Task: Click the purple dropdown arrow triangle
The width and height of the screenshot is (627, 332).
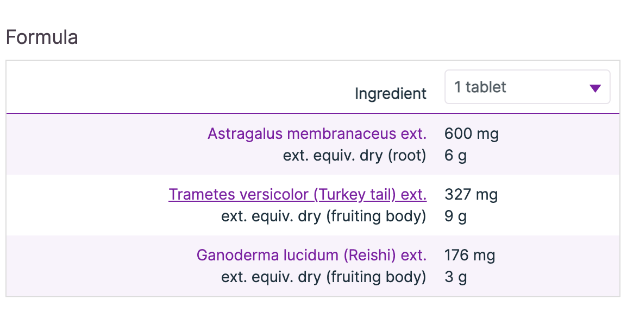Action: (x=595, y=88)
